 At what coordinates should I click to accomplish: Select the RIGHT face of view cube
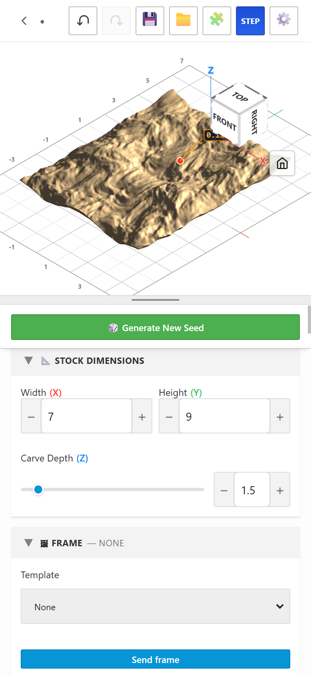point(254,121)
